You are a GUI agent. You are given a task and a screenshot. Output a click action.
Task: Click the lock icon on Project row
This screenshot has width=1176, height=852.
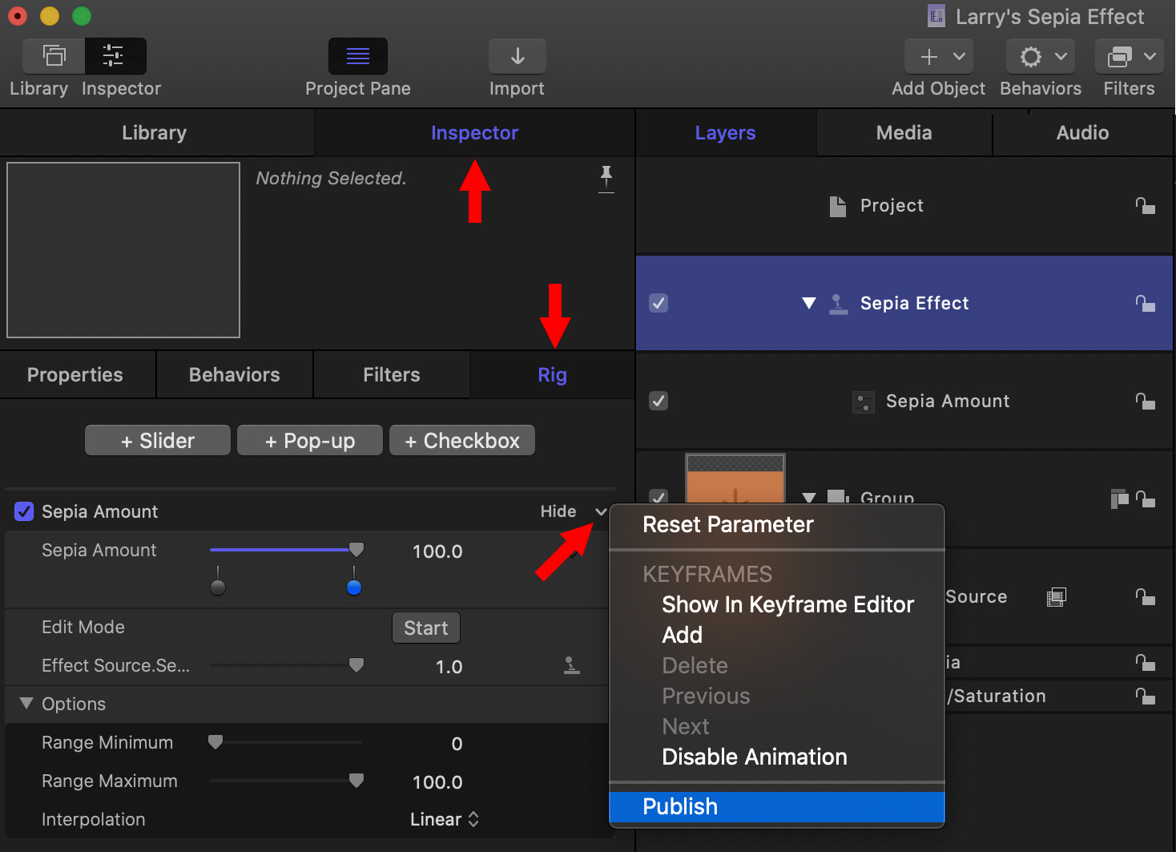click(1145, 206)
